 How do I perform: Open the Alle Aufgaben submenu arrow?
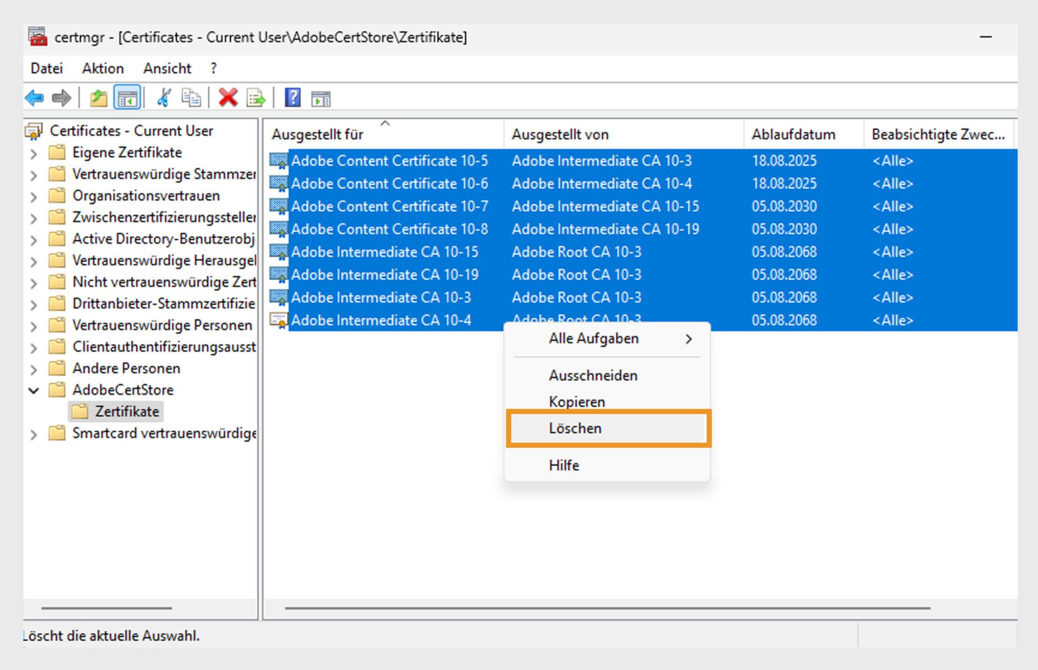689,339
